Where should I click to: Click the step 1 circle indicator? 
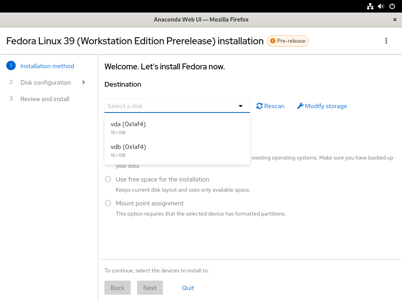[x=11, y=66]
